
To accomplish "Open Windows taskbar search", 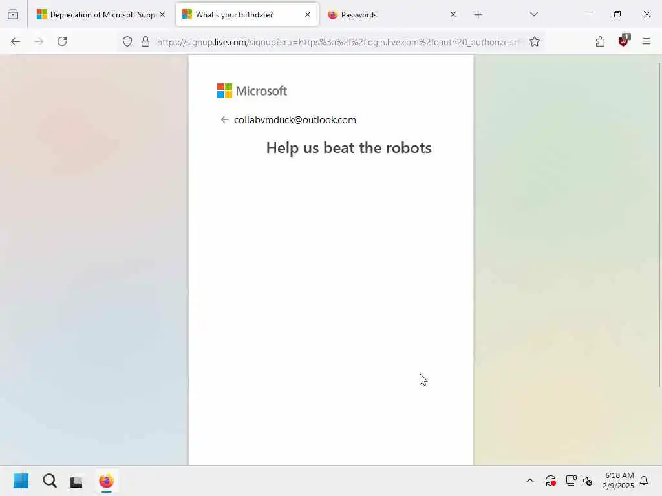I will [x=49, y=480].
